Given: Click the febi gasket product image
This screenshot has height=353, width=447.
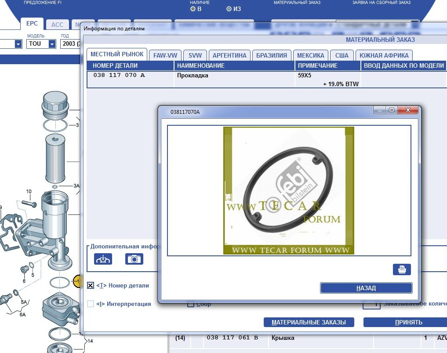Looking at the screenshot, I should [288, 190].
